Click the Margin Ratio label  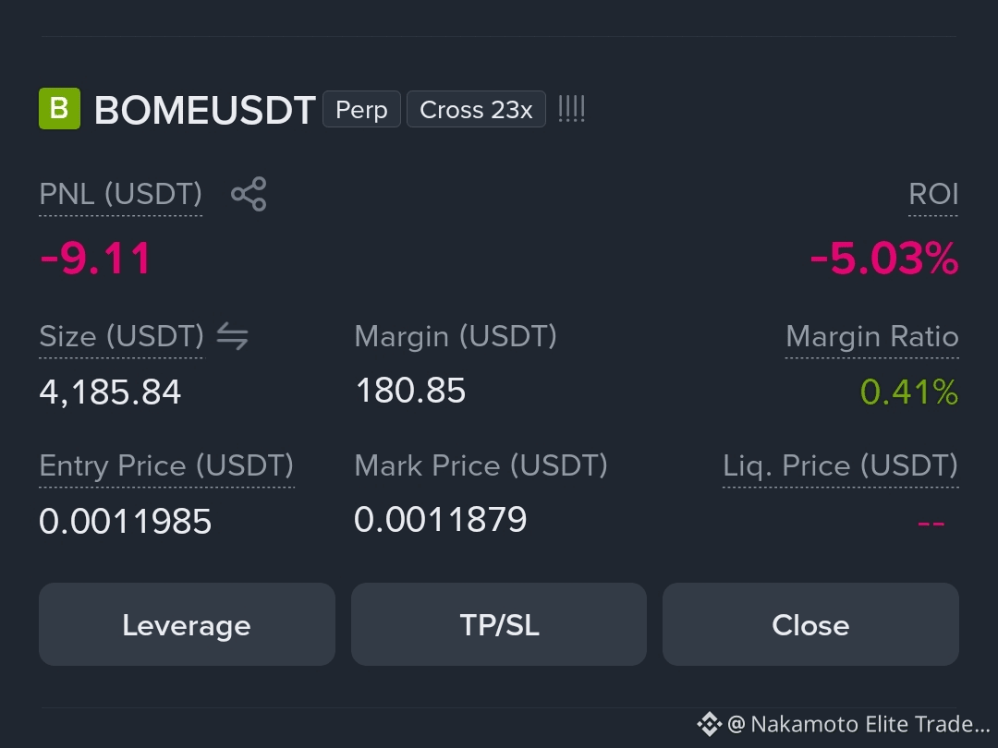[x=872, y=336]
